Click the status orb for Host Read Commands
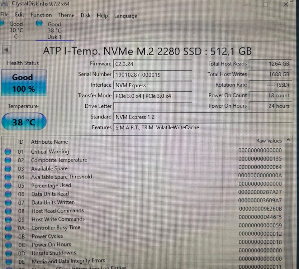This screenshot has width=299, height=269. tap(8, 211)
